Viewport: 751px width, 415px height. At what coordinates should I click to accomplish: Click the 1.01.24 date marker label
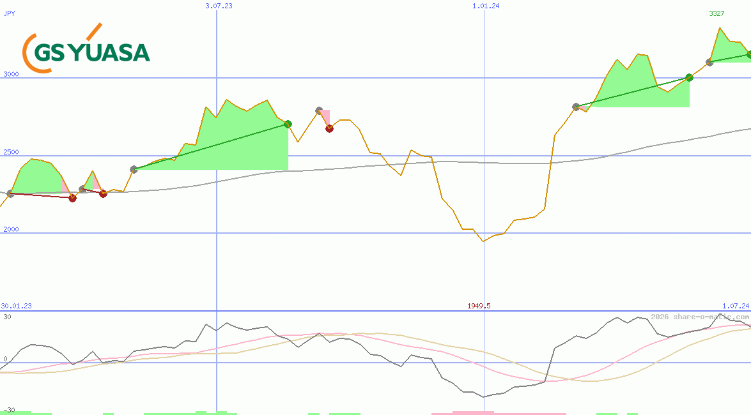pyautogui.click(x=486, y=6)
